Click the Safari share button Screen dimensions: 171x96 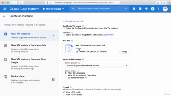(158, 2)
